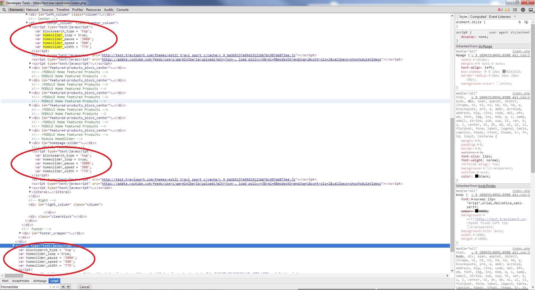Viewport: 535px width, 290px height.
Task: Jump to next search result arrow
Action: pos(68,287)
